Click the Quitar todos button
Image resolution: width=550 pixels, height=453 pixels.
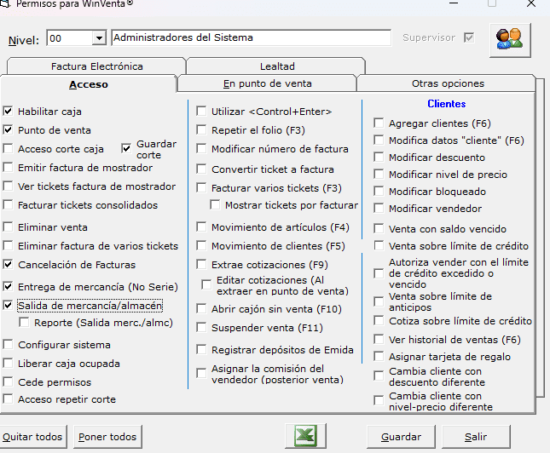point(34,437)
